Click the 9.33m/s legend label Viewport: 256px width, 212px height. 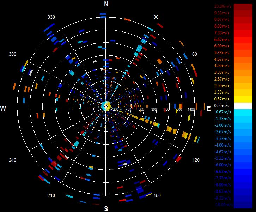tap(222, 13)
